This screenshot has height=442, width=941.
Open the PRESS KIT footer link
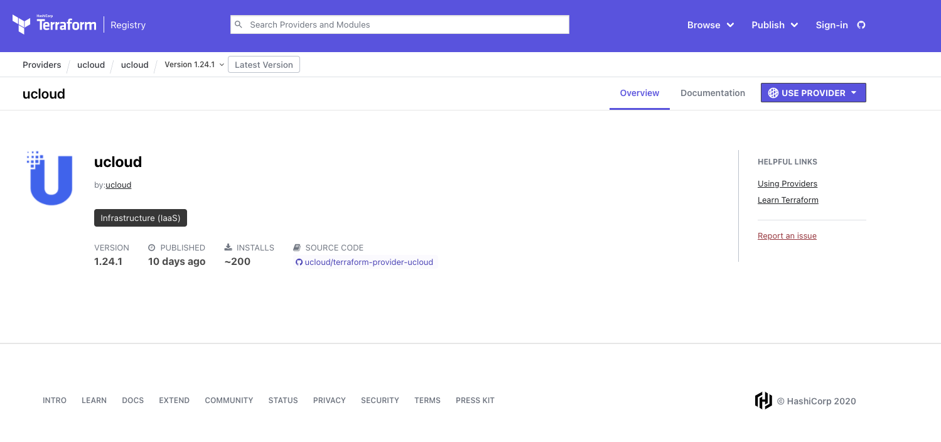(475, 401)
